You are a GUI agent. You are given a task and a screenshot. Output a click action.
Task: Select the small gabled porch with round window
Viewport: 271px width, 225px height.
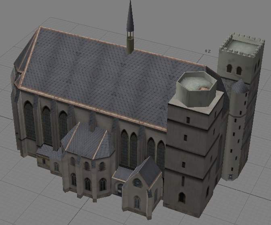[x=143, y=188]
